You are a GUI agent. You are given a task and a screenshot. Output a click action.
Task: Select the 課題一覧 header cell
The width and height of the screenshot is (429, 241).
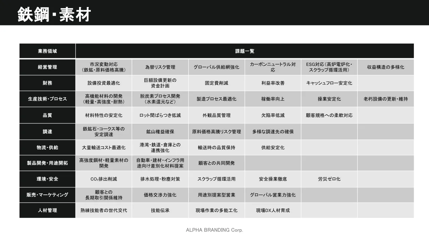(x=245, y=51)
